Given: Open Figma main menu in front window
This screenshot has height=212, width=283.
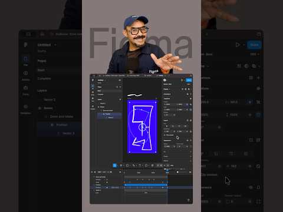Looking at the screenshot, I should coord(93,80).
